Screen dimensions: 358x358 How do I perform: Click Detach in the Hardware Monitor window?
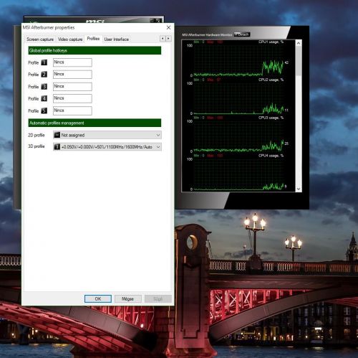tap(242, 34)
